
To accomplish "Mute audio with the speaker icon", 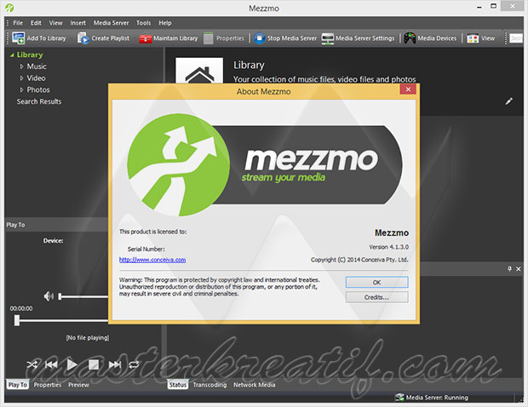I will 49,296.
